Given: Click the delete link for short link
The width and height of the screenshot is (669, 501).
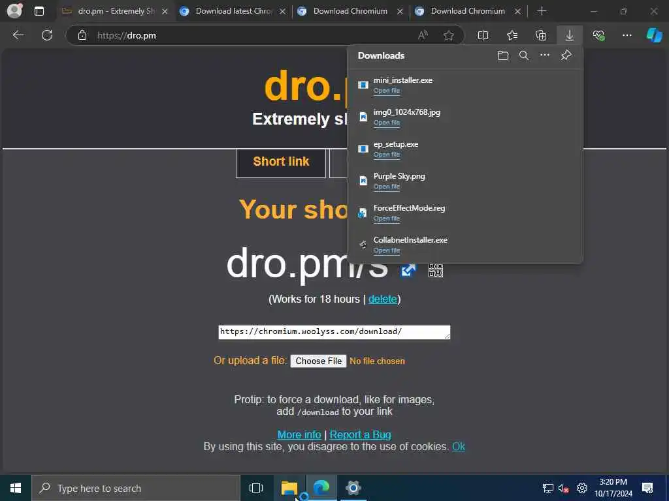Looking at the screenshot, I should [x=382, y=299].
